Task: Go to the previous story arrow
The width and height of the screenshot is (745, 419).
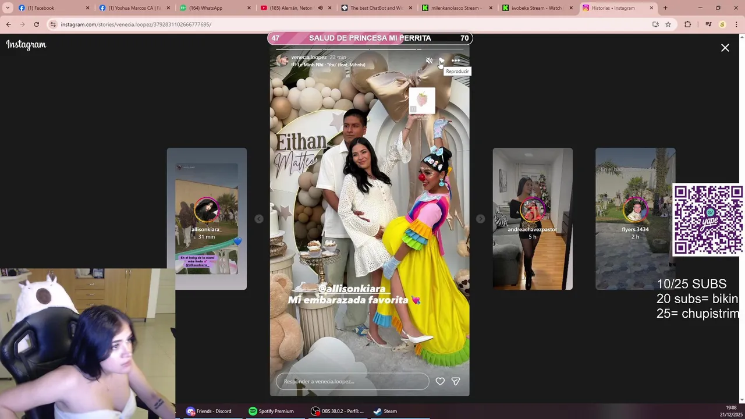Action: 259,219
